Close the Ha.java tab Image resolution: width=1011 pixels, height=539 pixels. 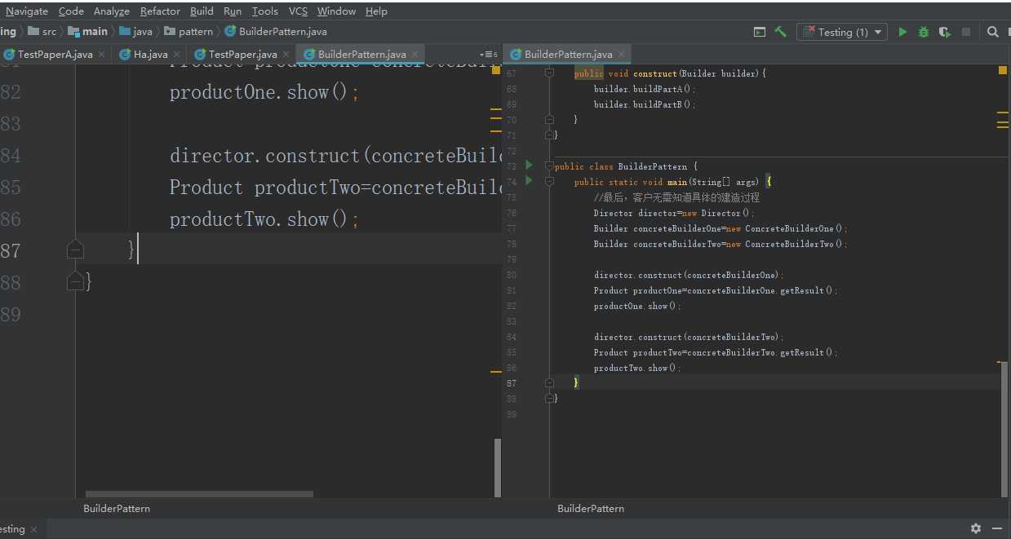click(x=177, y=55)
